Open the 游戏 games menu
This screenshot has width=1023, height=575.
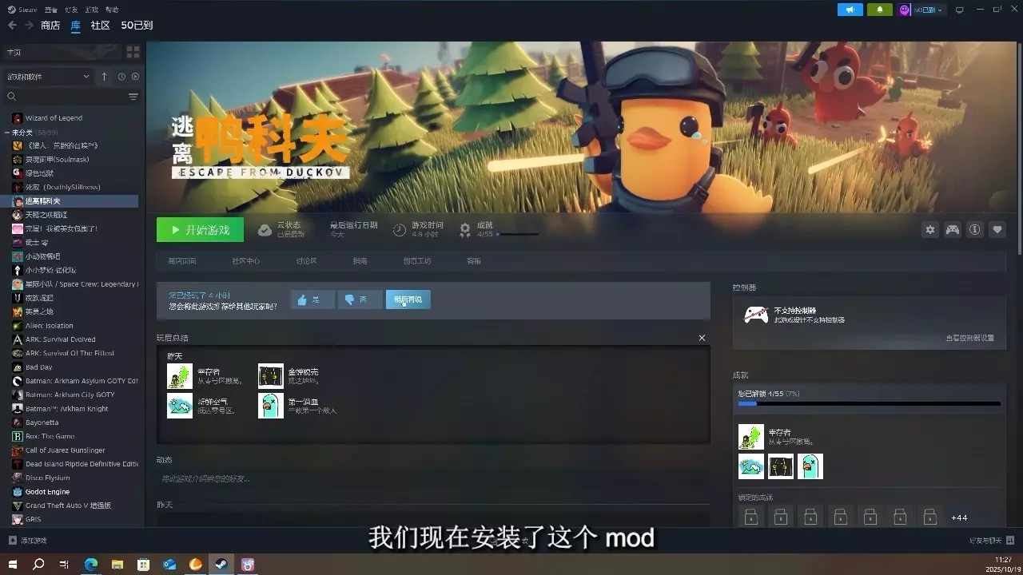[x=91, y=10]
